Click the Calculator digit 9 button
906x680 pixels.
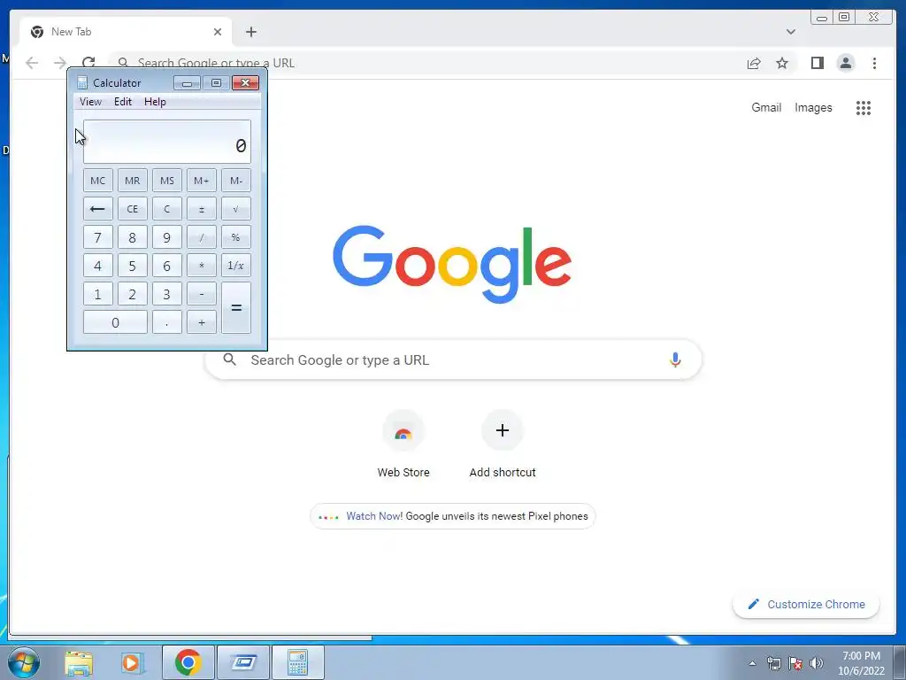[167, 237]
